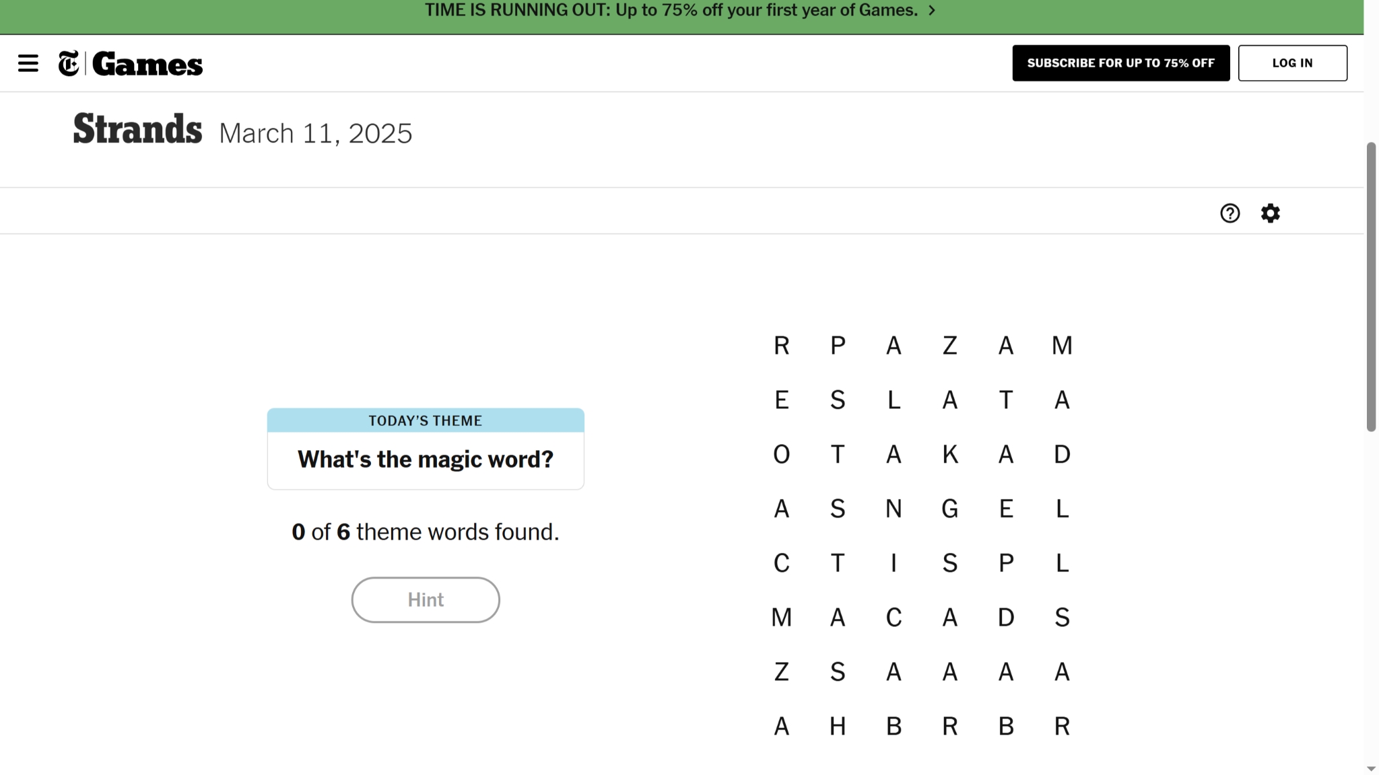Open the help question mark icon

click(1230, 213)
